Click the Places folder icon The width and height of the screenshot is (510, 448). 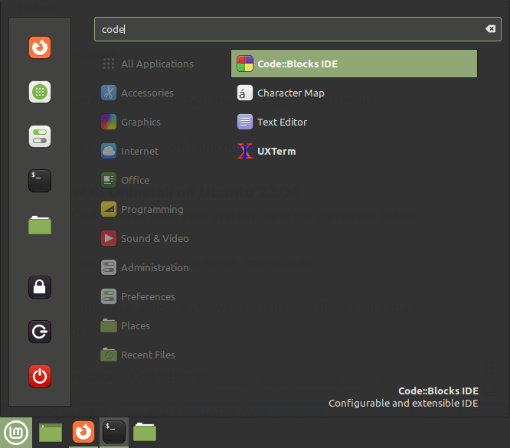[109, 325]
